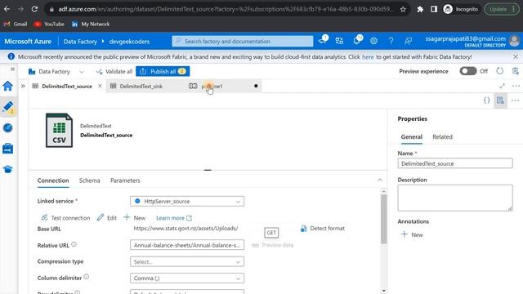Click Validate all

(114, 71)
